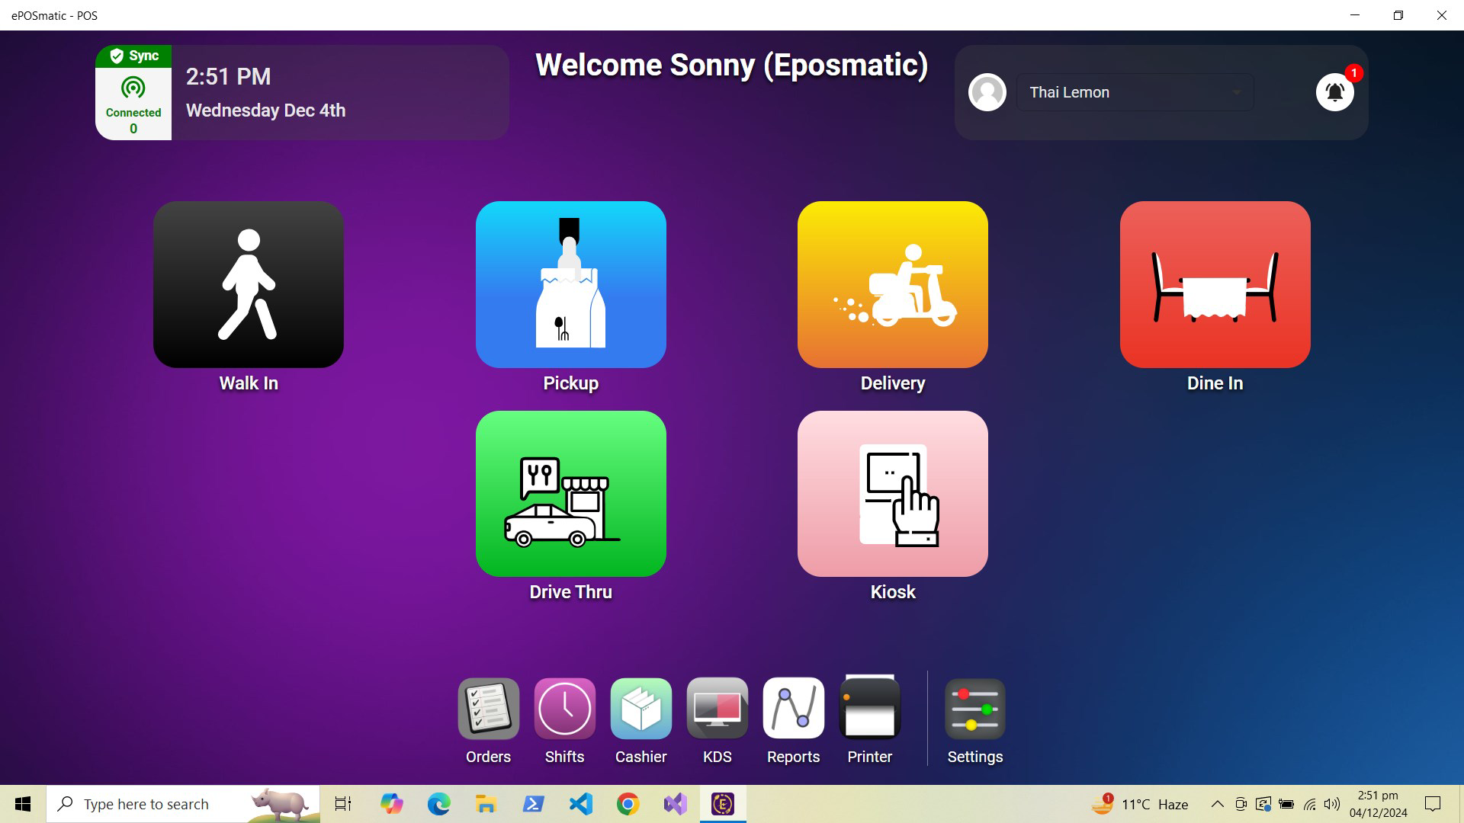Open the ePOSmatic app from the taskbar
The height and width of the screenshot is (823, 1464).
[723, 803]
